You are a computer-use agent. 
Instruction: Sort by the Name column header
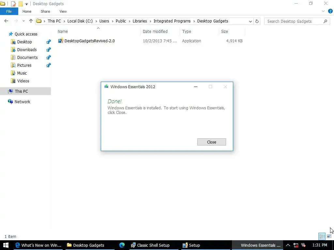click(63, 32)
